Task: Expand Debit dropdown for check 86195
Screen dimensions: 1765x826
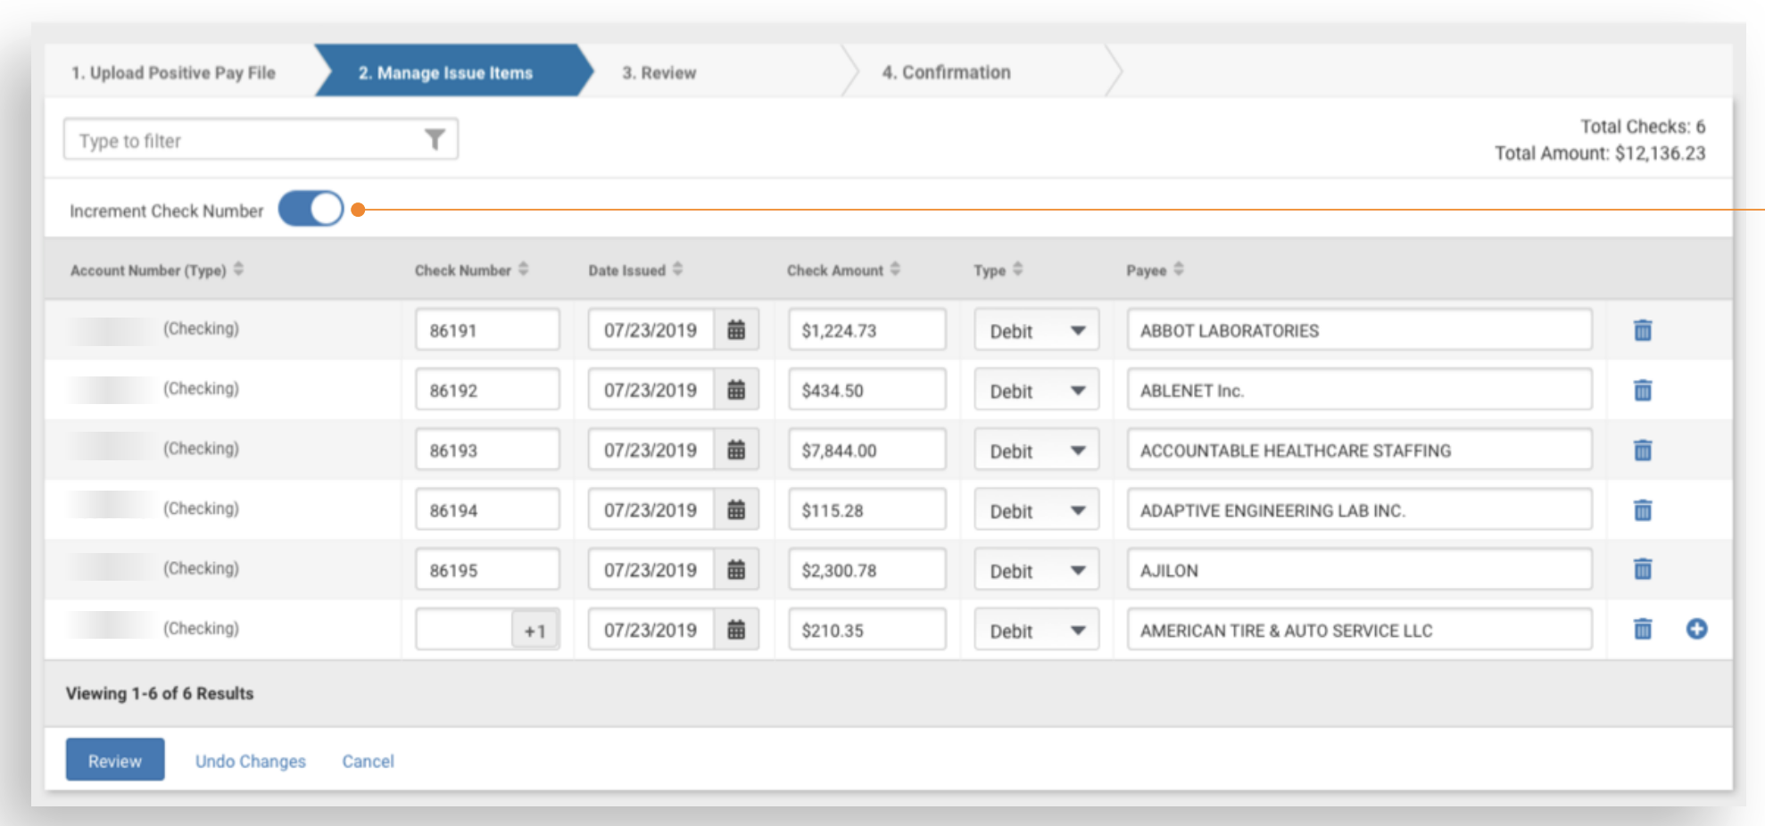Action: [x=1036, y=571]
